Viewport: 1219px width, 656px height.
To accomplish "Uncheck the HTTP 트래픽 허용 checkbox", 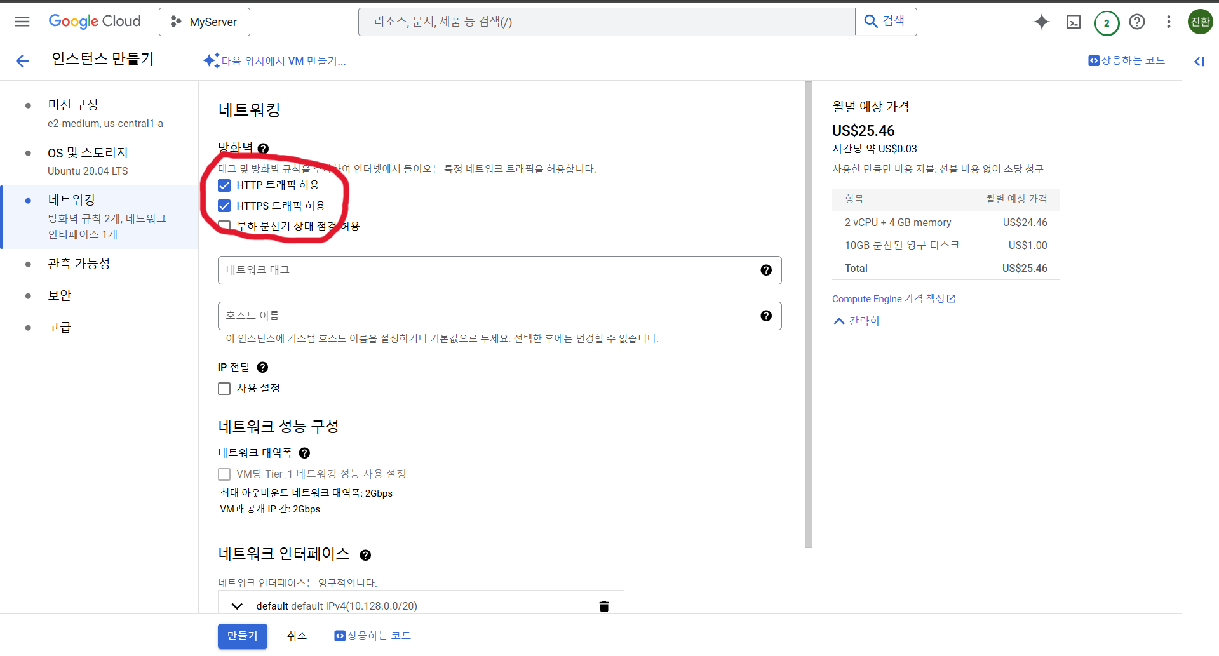I will click(x=224, y=185).
